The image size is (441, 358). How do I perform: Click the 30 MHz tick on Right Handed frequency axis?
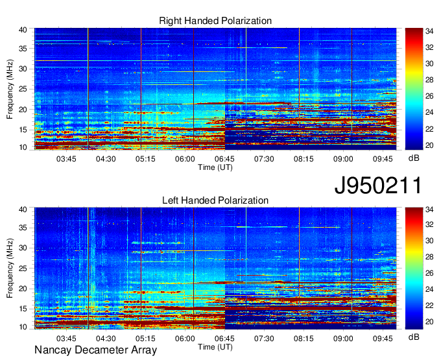coord(23,69)
